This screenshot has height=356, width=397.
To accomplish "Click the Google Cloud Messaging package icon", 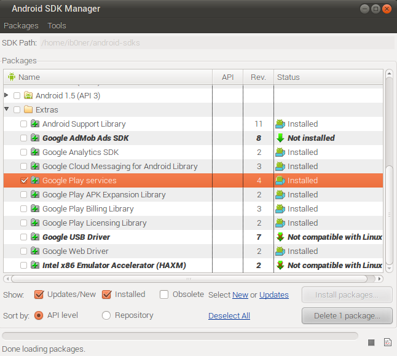I will tap(35, 166).
